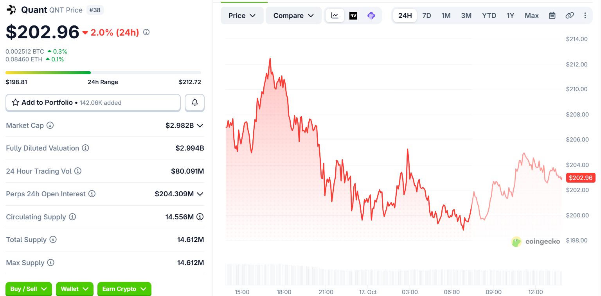This screenshot has width=601, height=296.
Task: Click the 24h Range progress bar
Action: [103, 73]
